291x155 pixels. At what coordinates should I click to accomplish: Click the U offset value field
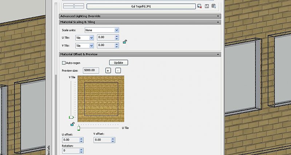71,140
